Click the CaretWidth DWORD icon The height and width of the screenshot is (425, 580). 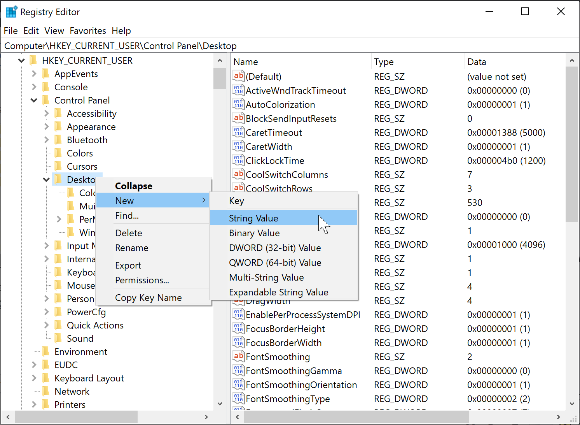click(239, 146)
